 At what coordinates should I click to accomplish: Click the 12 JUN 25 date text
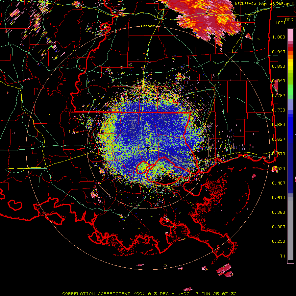[x=206, y=294]
